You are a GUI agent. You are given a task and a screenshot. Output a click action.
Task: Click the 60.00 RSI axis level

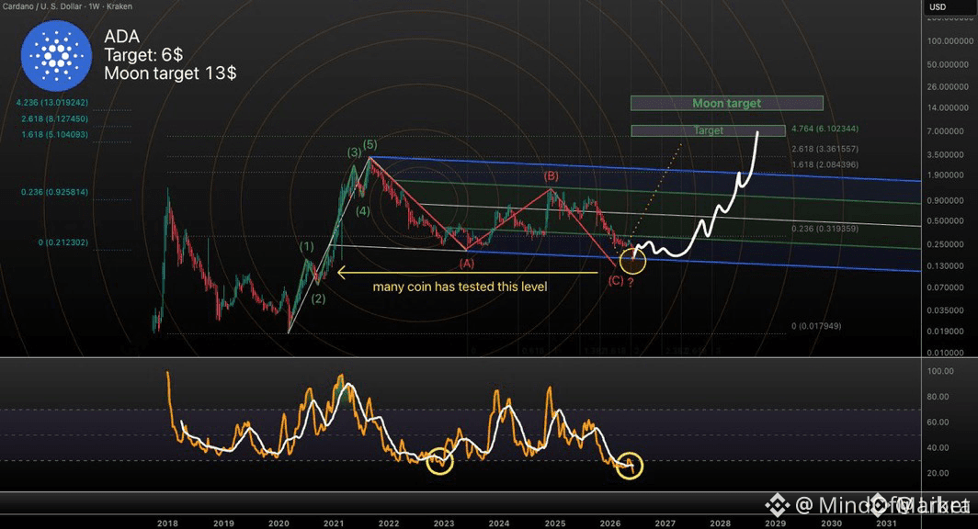pyautogui.click(x=938, y=422)
